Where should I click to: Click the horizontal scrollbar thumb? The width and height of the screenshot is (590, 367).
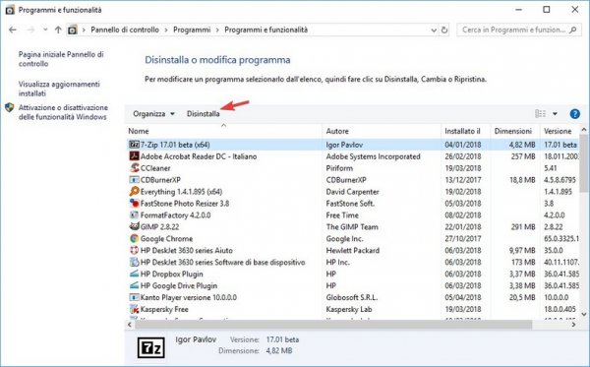(333, 325)
